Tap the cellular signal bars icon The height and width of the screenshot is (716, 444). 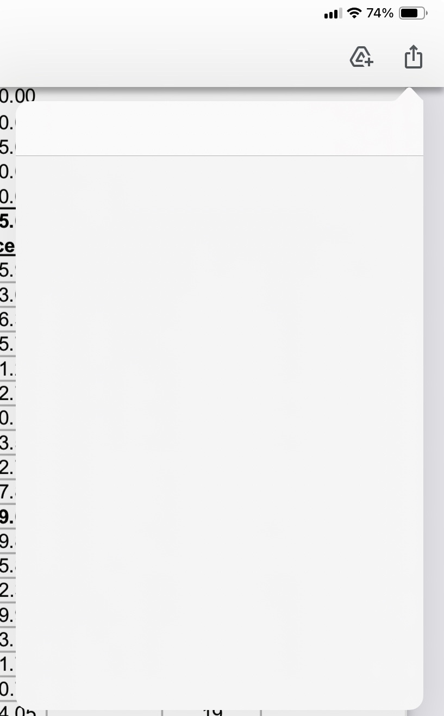click(333, 14)
